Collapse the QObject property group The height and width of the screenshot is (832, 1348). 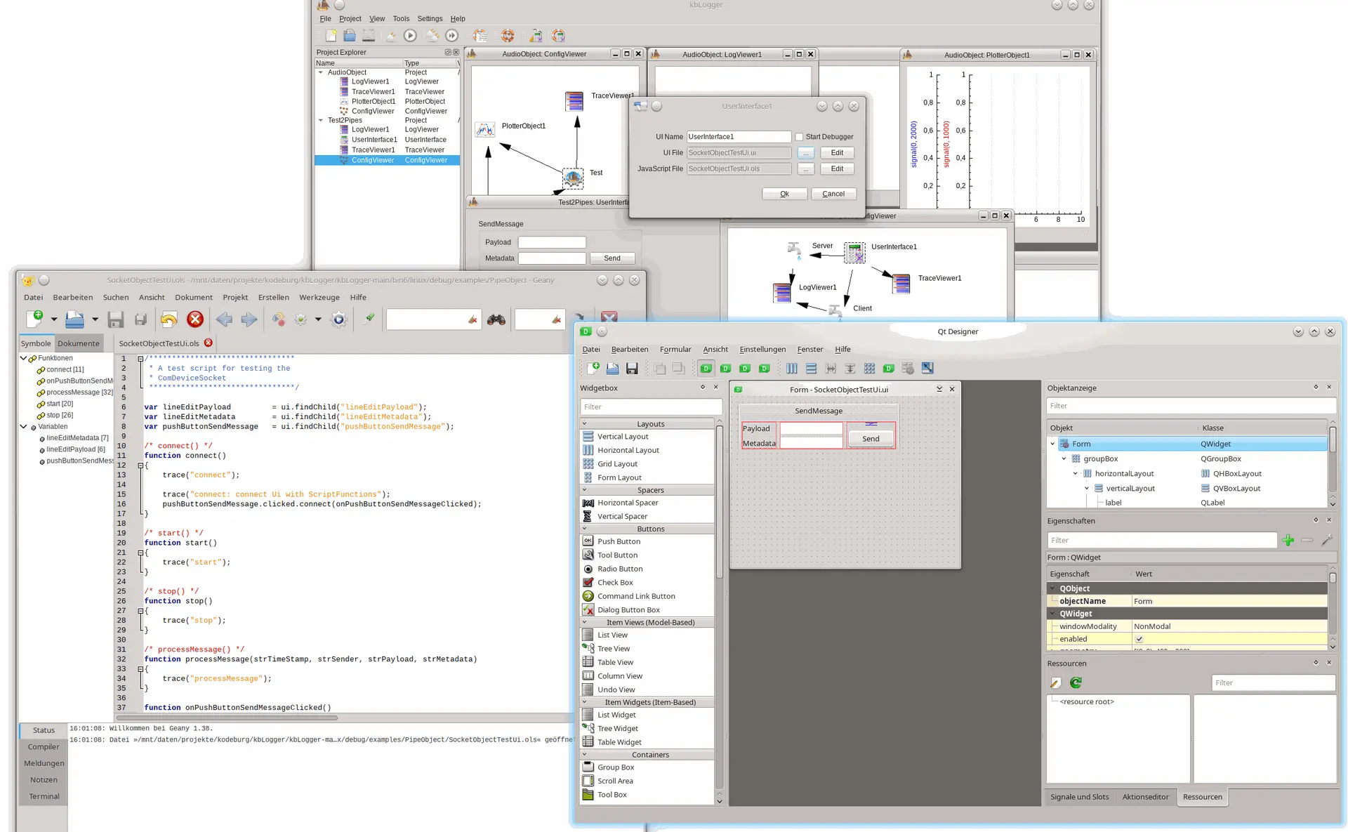pos(1052,588)
